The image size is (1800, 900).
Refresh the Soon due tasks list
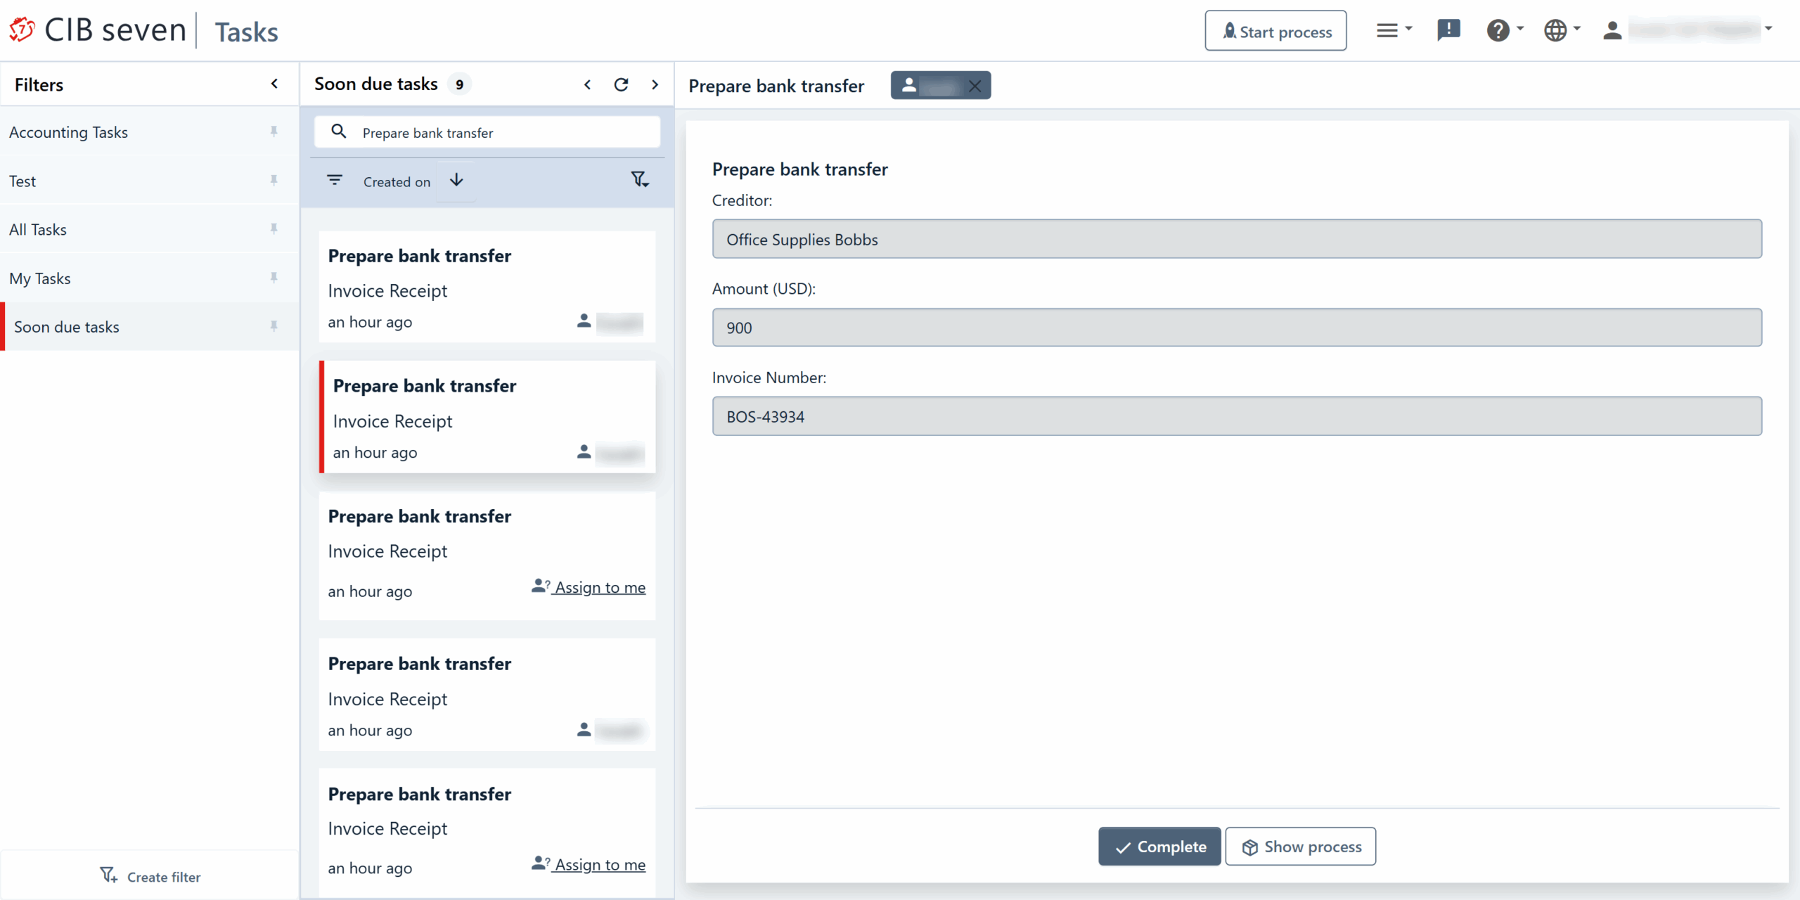click(621, 84)
